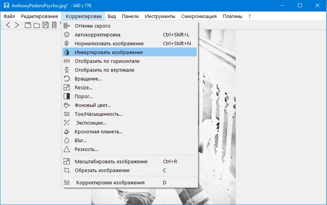Choose Масштабировать изображение
The height and width of the screenshot is (205, 327).
130,161
